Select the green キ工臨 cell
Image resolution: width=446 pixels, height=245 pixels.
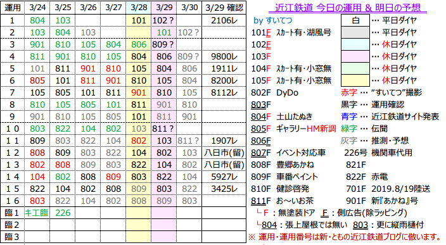pos(37,213)
